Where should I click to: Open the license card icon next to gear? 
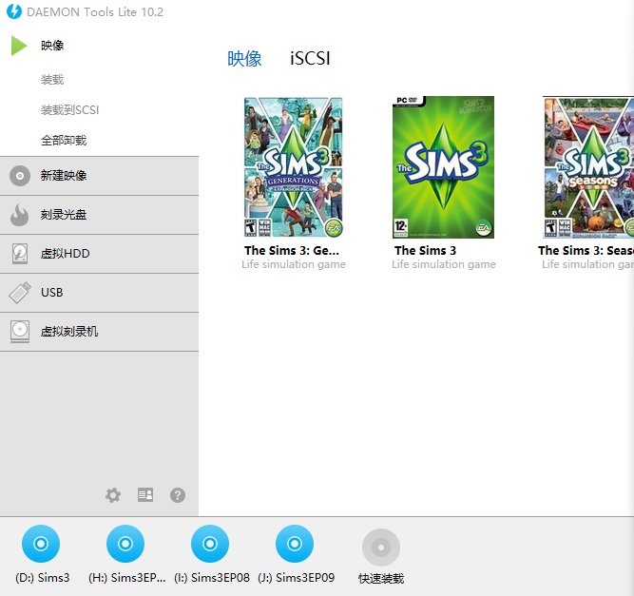145,495
